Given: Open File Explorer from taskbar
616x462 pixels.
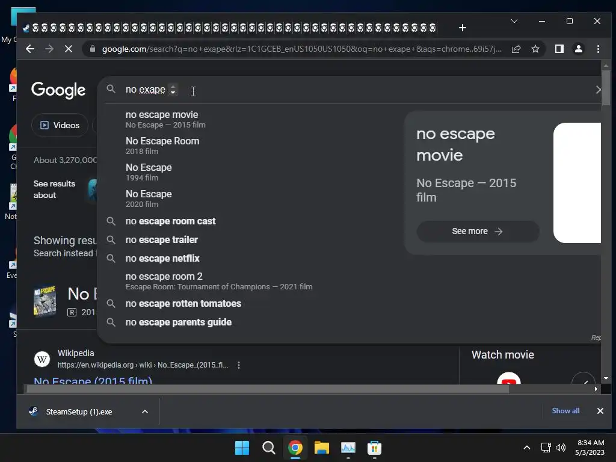Looking at the screenshot, I should 322,448.
